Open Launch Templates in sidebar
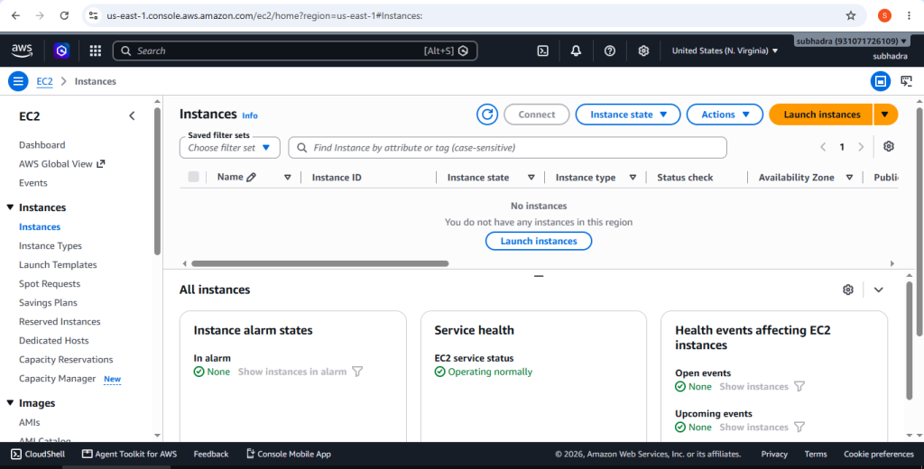 coord(58,264)
